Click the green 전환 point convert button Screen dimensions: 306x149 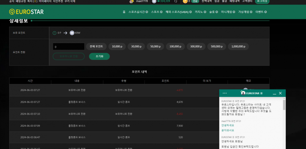195,1
